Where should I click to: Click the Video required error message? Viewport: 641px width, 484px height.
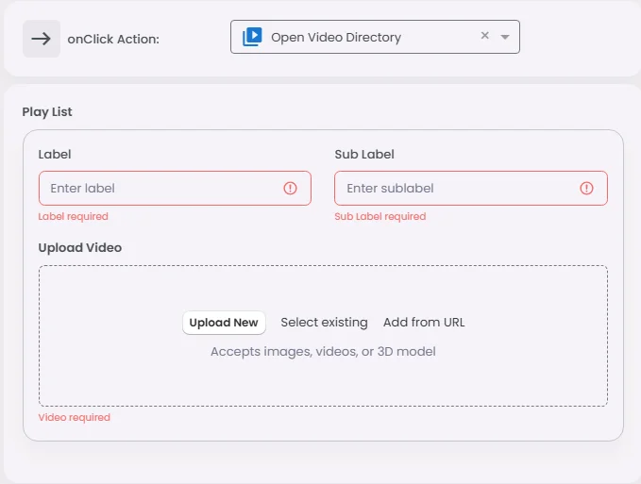click(x=75, y=417)
